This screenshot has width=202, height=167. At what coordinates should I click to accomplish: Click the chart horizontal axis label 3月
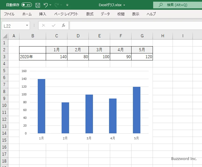89,138
